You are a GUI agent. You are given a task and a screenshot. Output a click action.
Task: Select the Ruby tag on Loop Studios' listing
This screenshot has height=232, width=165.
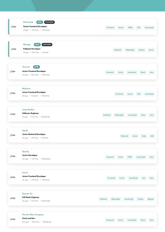click(143, 115)
